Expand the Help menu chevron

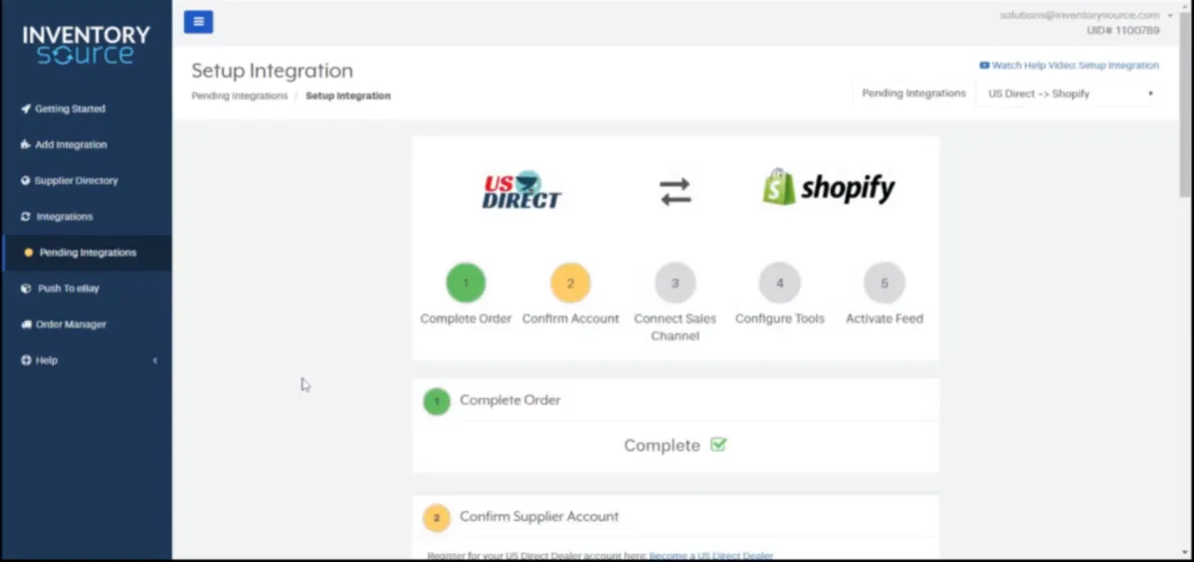click(x=155, y=360)
